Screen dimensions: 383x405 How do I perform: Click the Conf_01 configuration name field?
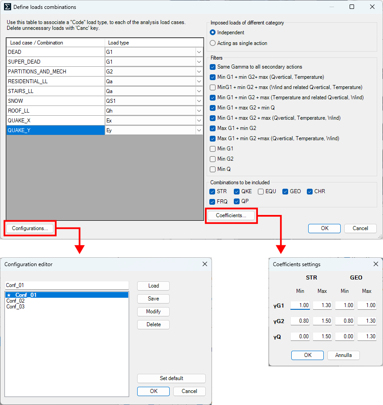click(x=67, y=285)
